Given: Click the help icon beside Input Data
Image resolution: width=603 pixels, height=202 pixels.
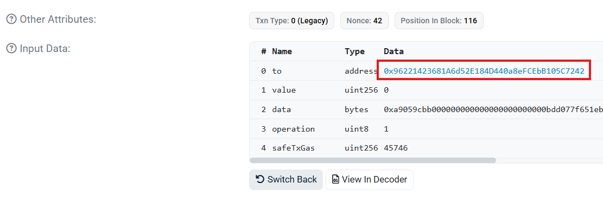Looking at the screenshot, I should pos(12,49).
